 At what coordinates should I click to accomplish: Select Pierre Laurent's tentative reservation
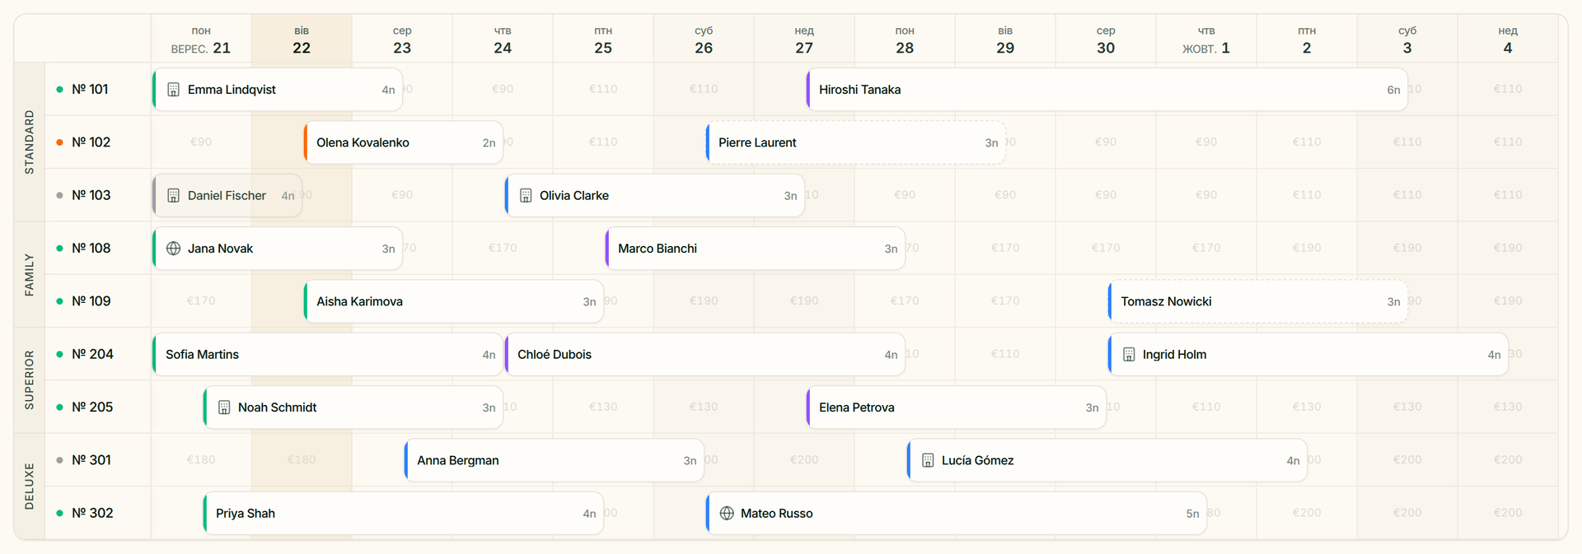[x=855, y=142]
